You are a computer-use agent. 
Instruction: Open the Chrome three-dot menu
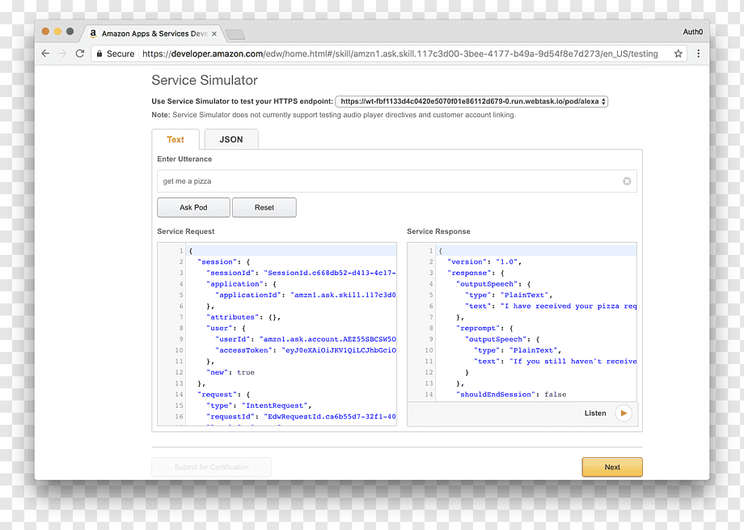tap(699, 53)
